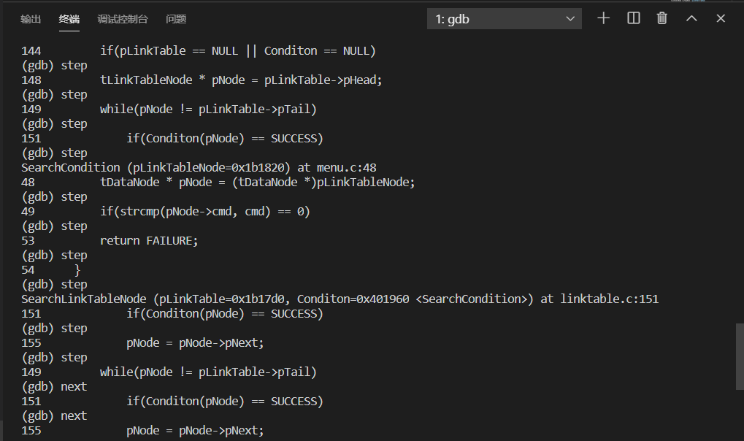Select the 终端 tab
This screenshot has height=441, width=744.
(69, 20)
